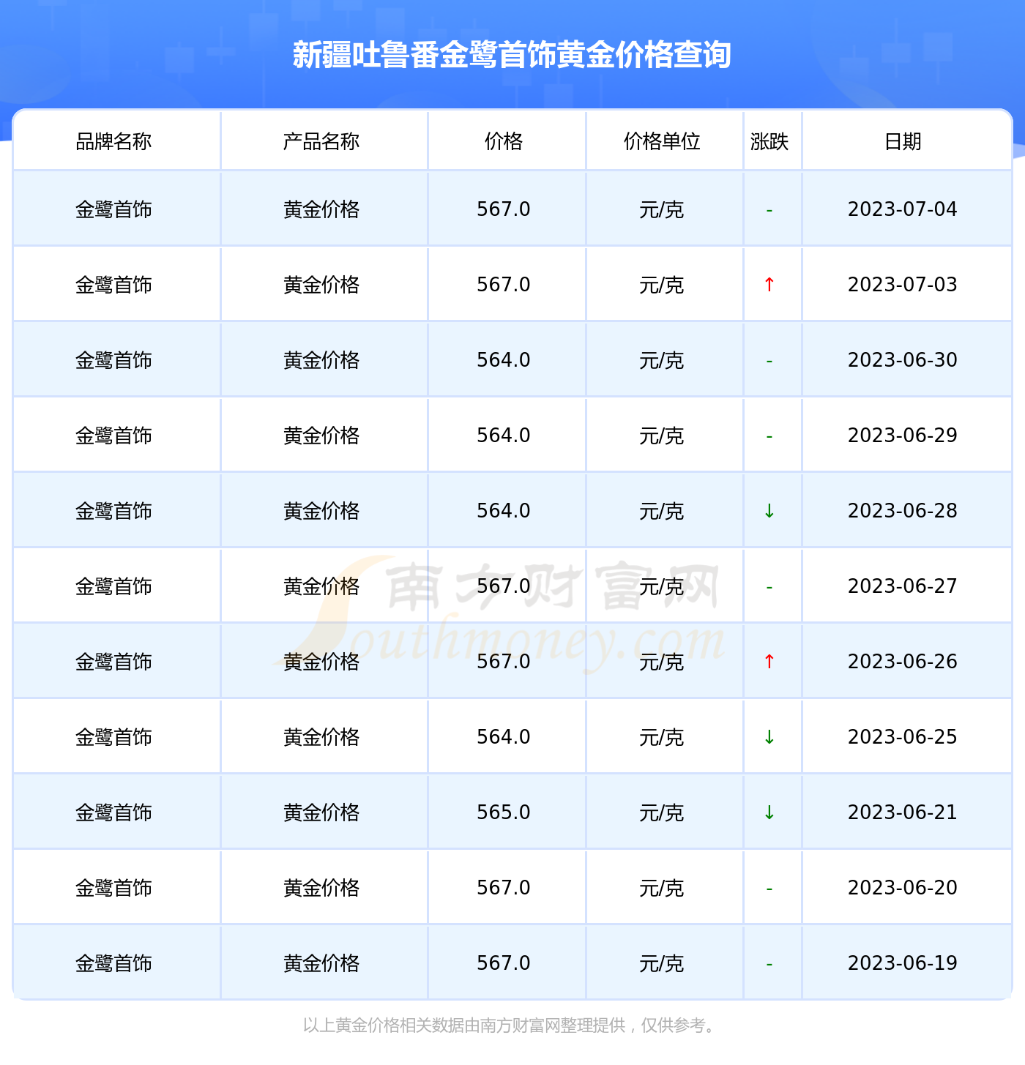Click the green down arrow for 2023-06-21
This screenshot has height=1065, width=1025.
click(769, 812)
